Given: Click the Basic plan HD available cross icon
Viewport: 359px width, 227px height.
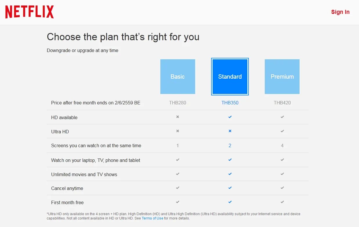Looking at the screenshot, I should (x=178, y=117).
